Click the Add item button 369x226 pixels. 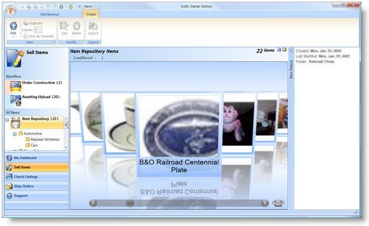(x=13, y=28)
